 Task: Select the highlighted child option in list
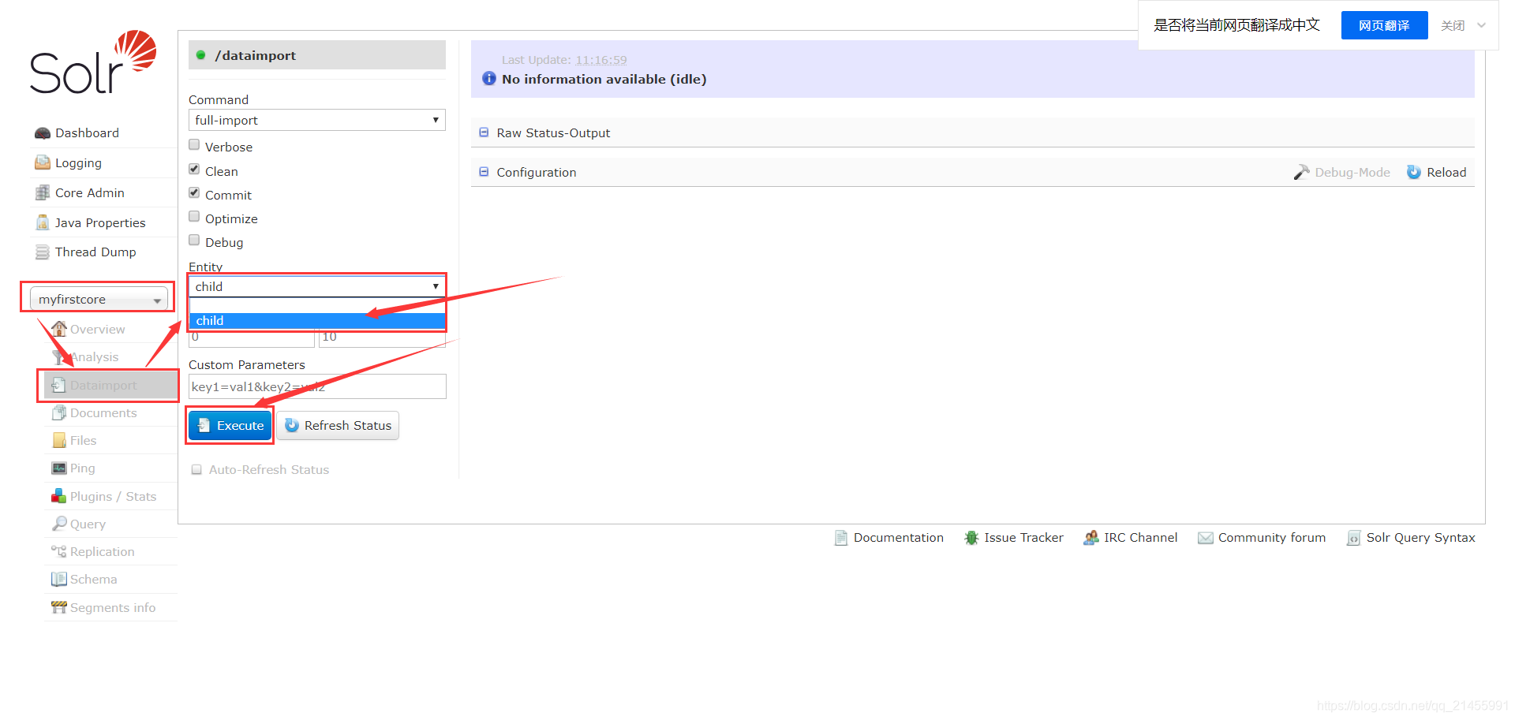pyautogui.click(x=317, y=320)
